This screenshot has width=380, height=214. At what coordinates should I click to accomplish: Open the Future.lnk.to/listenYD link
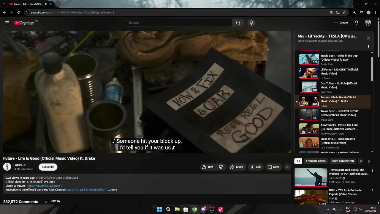[45, 186]
